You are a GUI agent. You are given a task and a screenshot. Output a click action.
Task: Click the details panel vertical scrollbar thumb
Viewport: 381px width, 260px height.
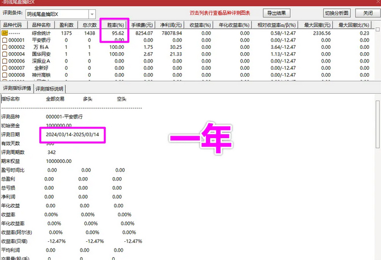coord(378,124)
